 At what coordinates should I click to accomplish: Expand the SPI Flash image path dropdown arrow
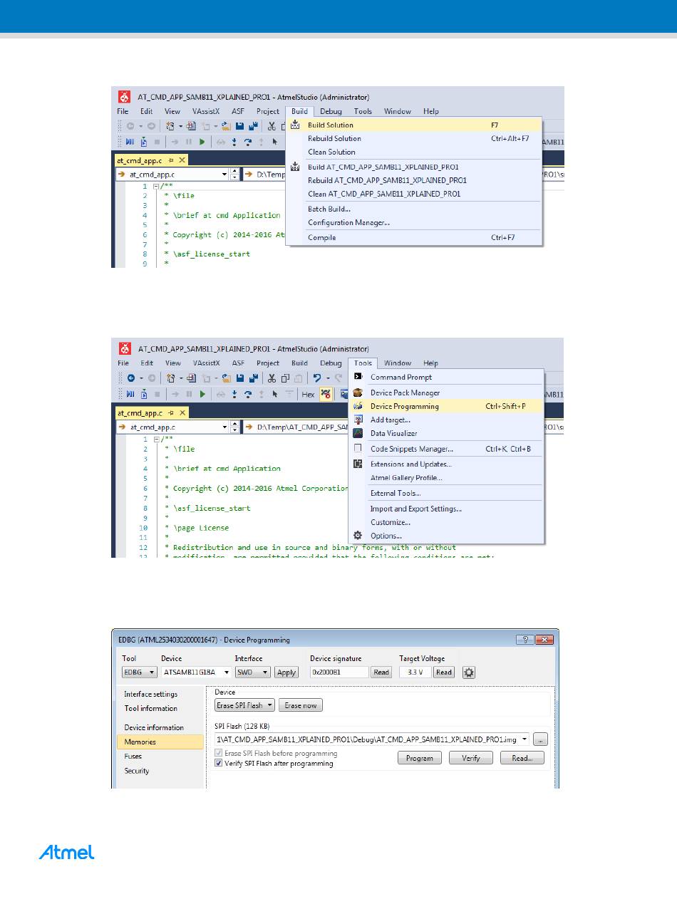[525, 739]
